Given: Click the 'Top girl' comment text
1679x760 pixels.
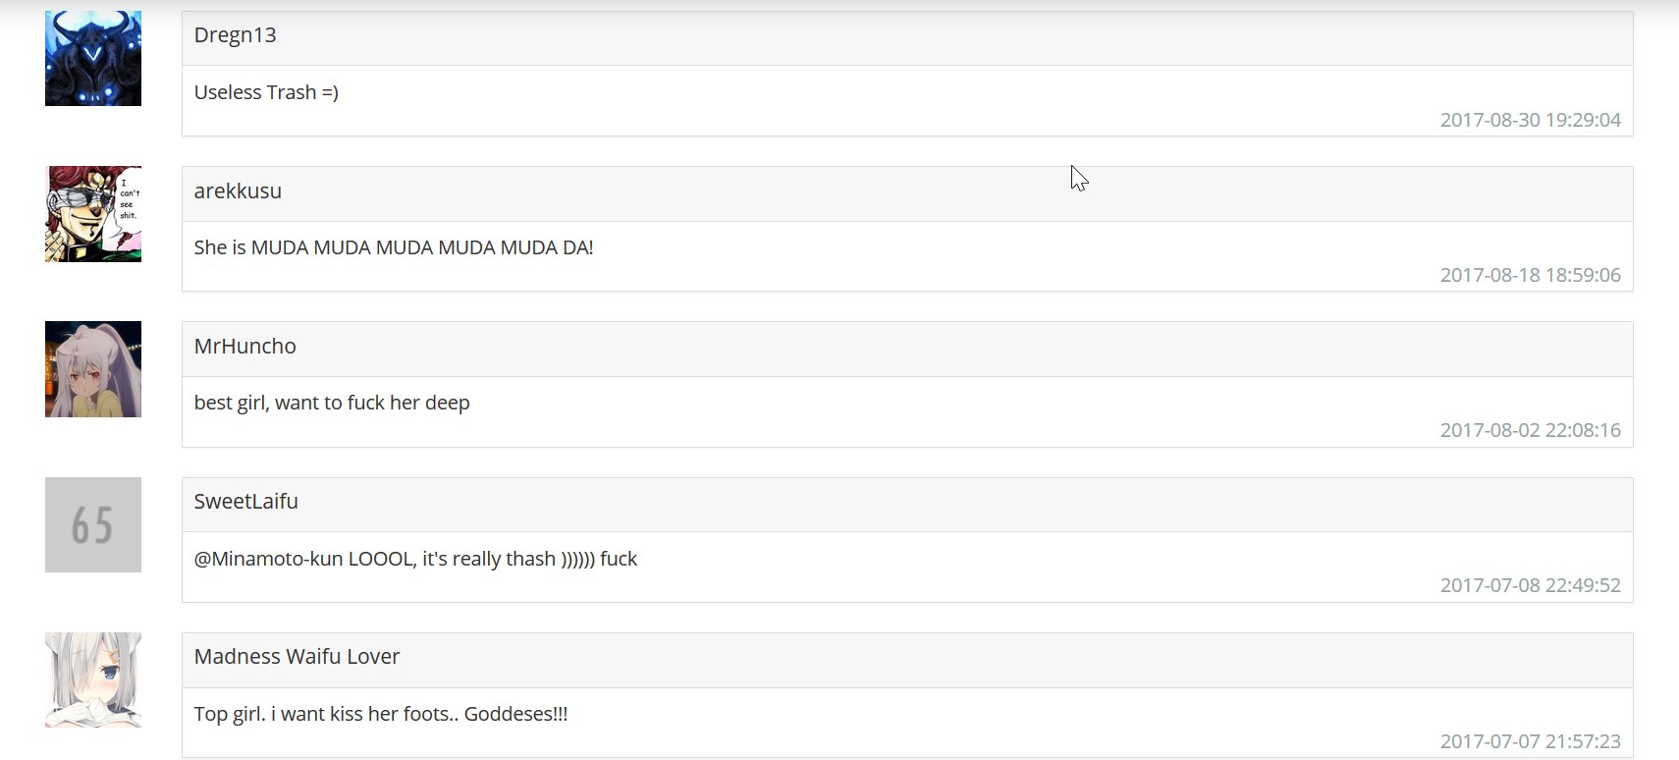Looking at the screenshot, I should [381, 714].
